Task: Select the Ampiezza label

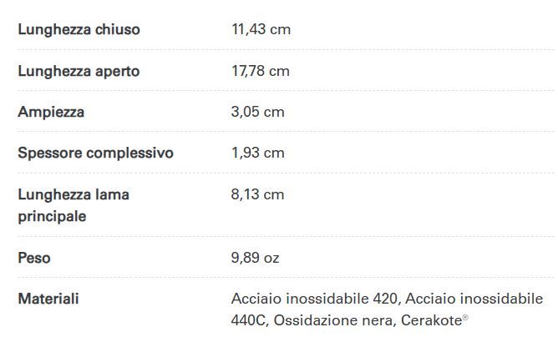Action: pyautogui.click(x=51, y=112)
